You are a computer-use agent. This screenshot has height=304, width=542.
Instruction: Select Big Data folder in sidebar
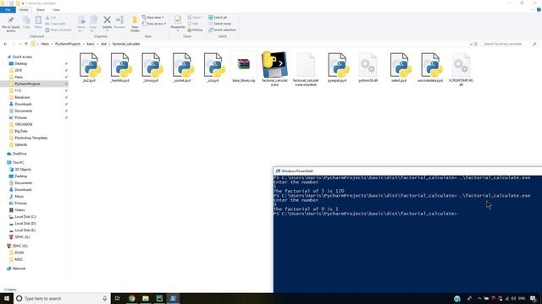pyautogui.click(x=20, y=132)
